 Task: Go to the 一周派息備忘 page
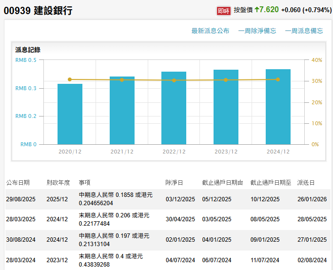304,31
